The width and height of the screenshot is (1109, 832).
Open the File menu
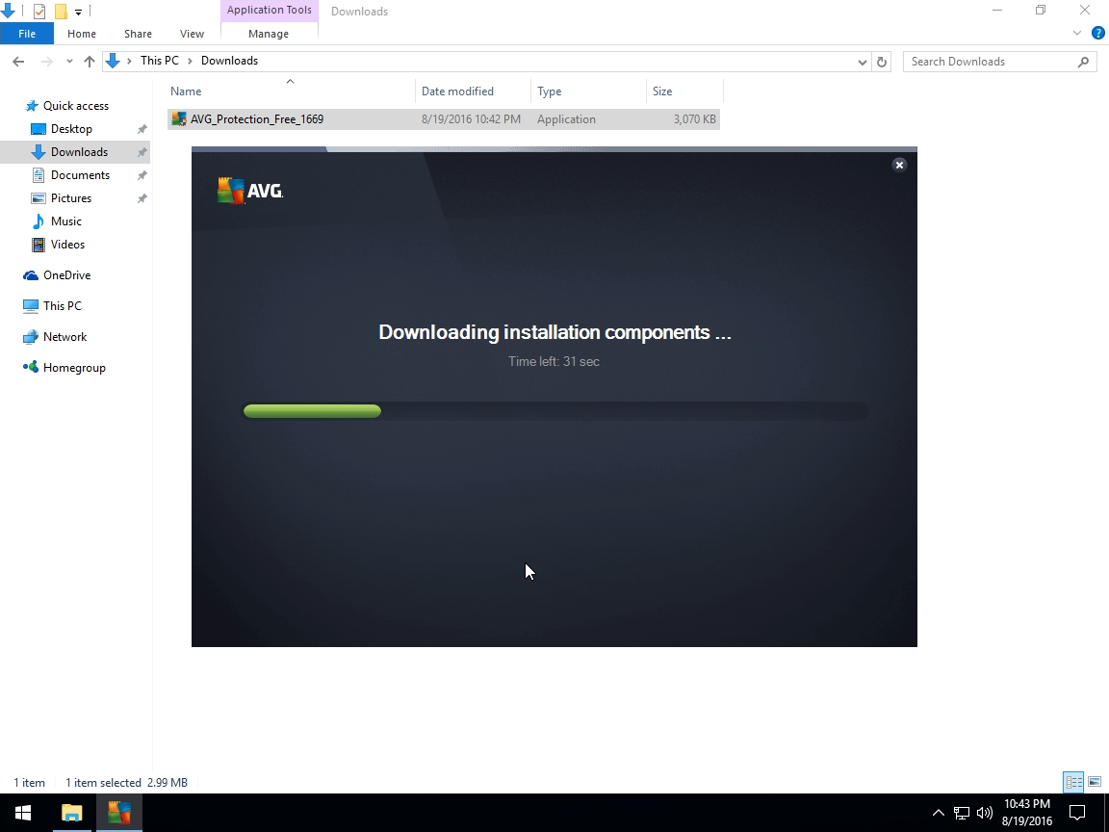[x=27, y=34]
